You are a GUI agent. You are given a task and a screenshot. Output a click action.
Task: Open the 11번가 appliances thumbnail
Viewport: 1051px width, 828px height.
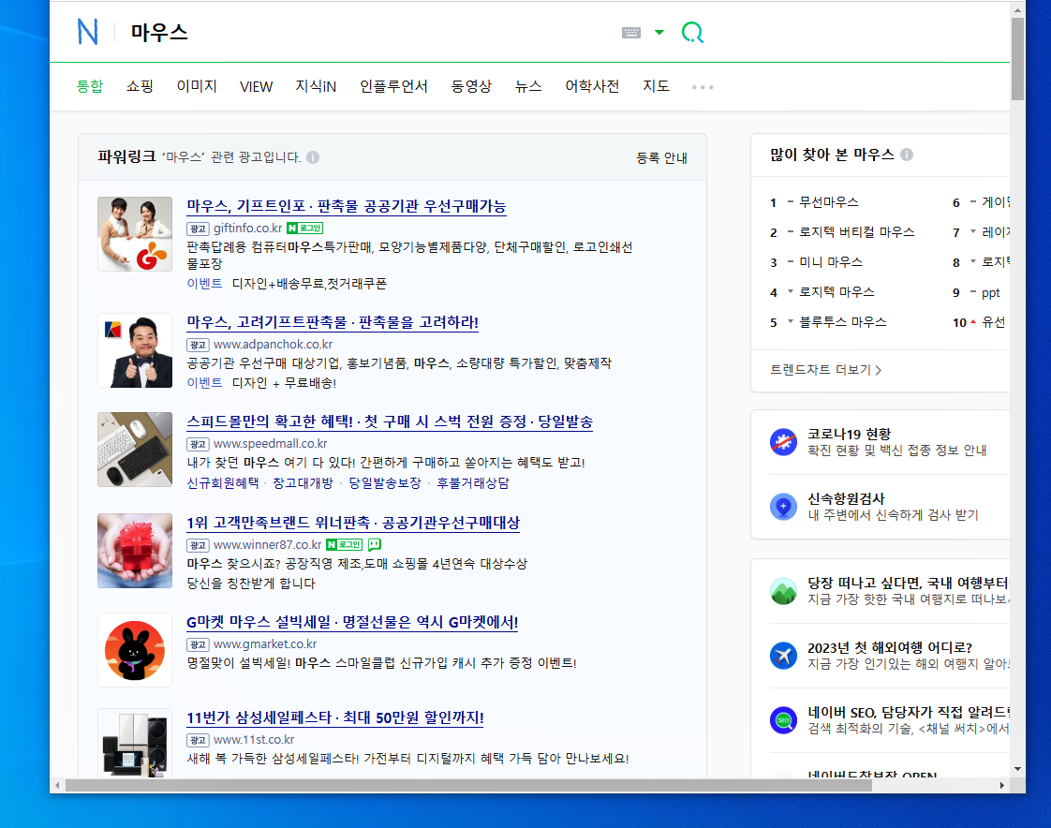click(x=135, y=743)
